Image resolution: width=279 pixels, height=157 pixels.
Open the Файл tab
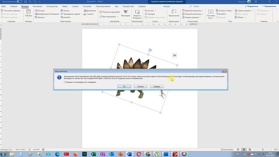(x=3, y=7)
